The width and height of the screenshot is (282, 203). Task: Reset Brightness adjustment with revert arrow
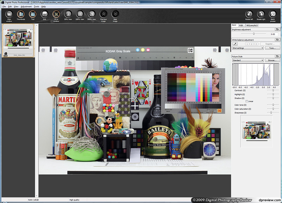point(277,29)
